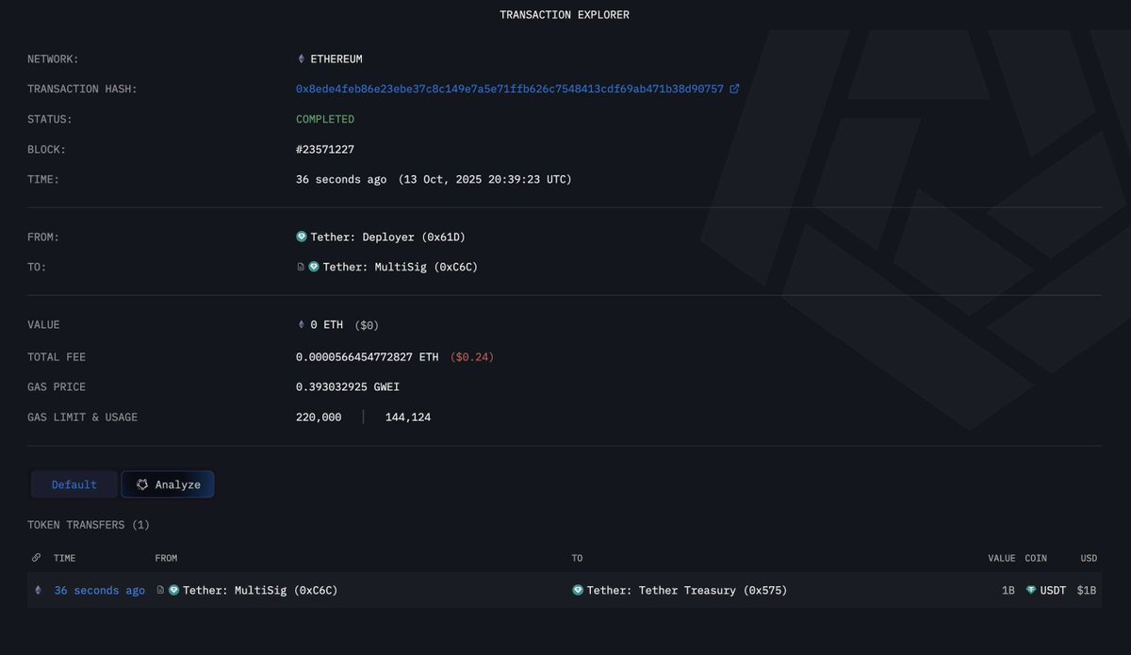Switch to the Analyze tab
The width and height of the screenshot is (1131, 655).
point(168,484)
